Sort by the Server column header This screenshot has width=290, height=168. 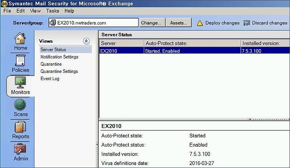(x=122, y=43)
